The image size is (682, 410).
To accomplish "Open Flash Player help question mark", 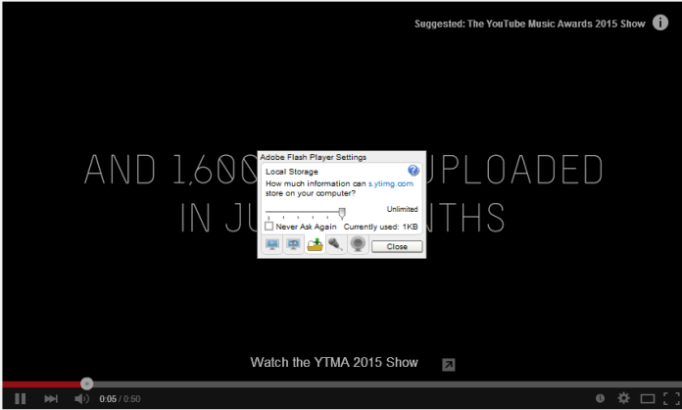I will coord(414,171).
